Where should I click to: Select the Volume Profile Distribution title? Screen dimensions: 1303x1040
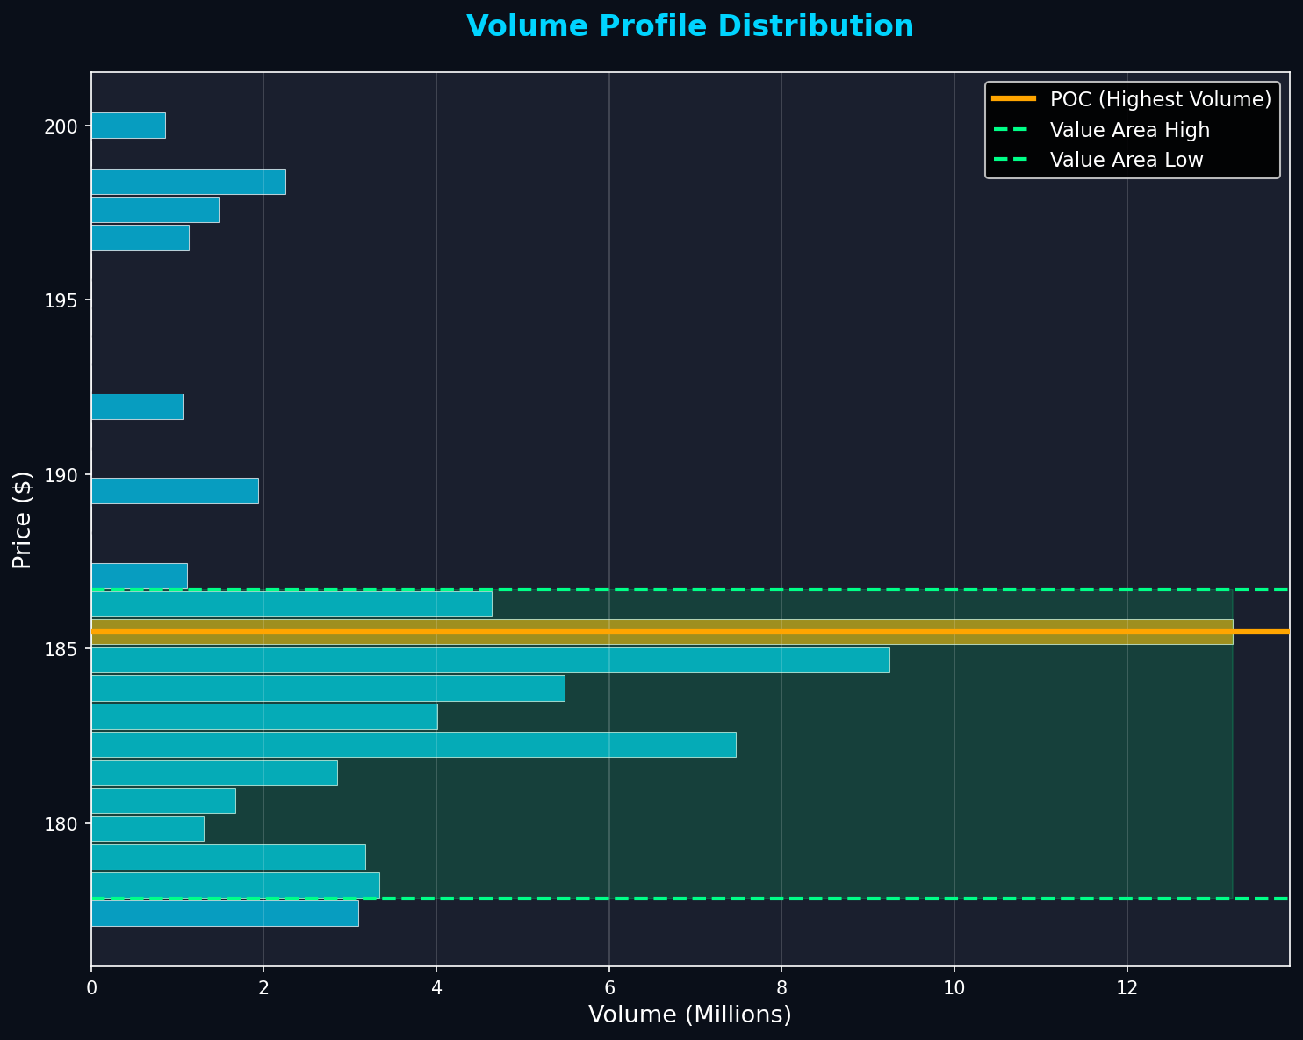tap(690, 25)
